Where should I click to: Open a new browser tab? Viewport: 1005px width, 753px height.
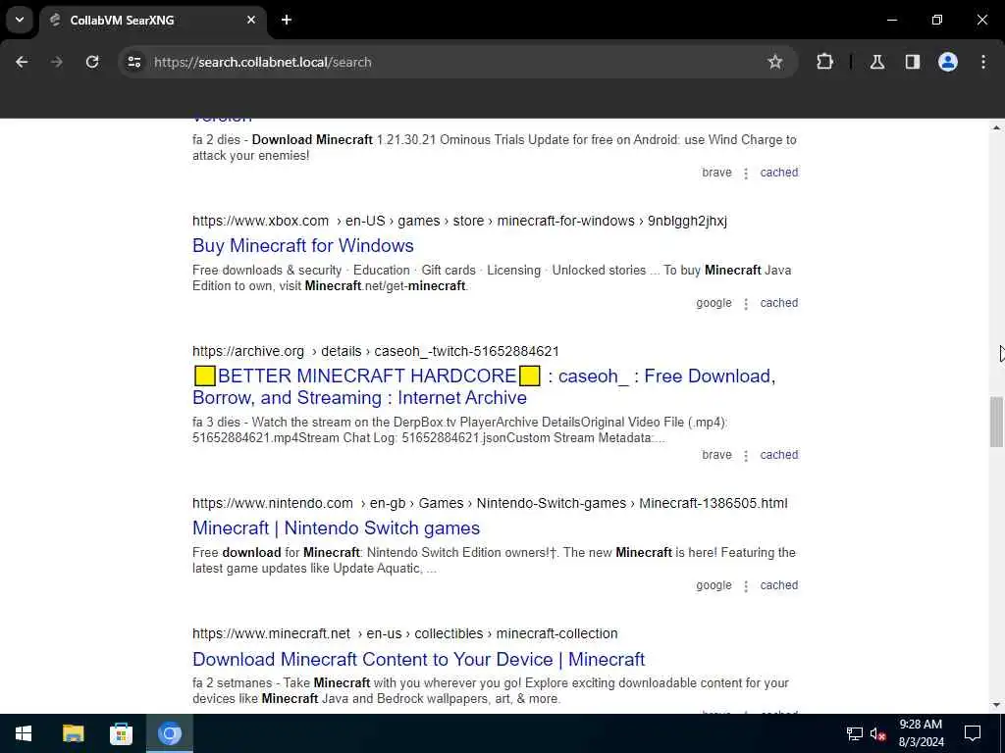coord(287,20)
